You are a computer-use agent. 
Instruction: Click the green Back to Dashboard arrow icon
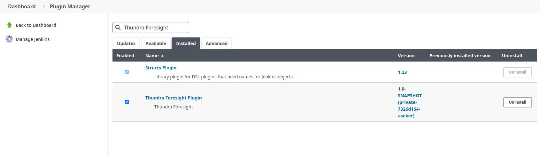(x=9, y=25)
